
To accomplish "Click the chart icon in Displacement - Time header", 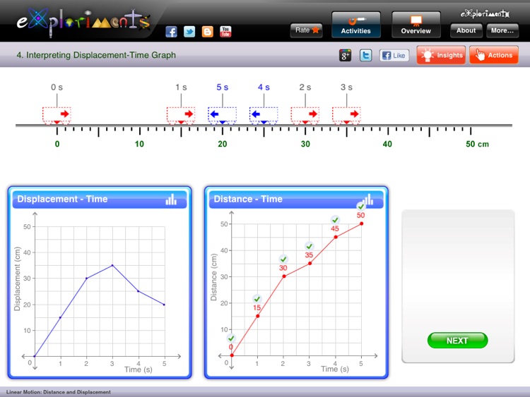I will tap(171, 200).
